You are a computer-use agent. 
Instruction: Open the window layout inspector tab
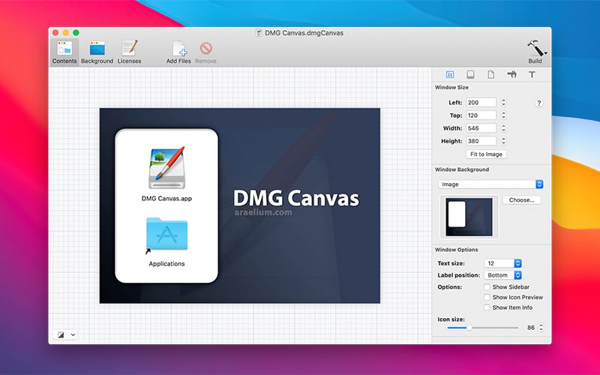coord(450,75)
